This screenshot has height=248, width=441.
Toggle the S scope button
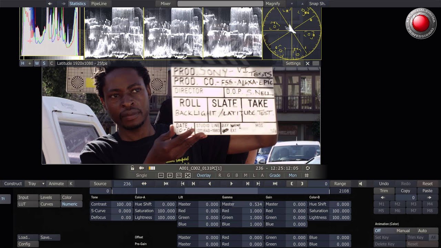point(44,63)
